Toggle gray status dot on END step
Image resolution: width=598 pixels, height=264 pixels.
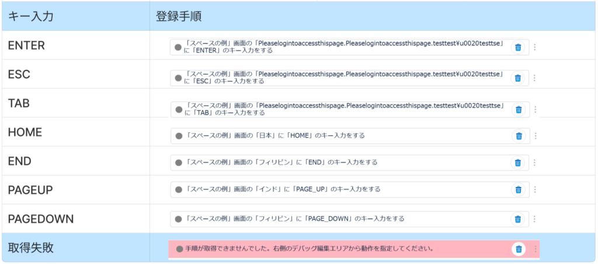[179, 163]
